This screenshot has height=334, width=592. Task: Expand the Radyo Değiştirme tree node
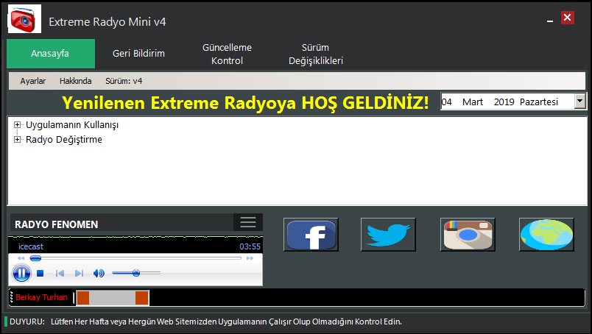[x=17, y=140]
